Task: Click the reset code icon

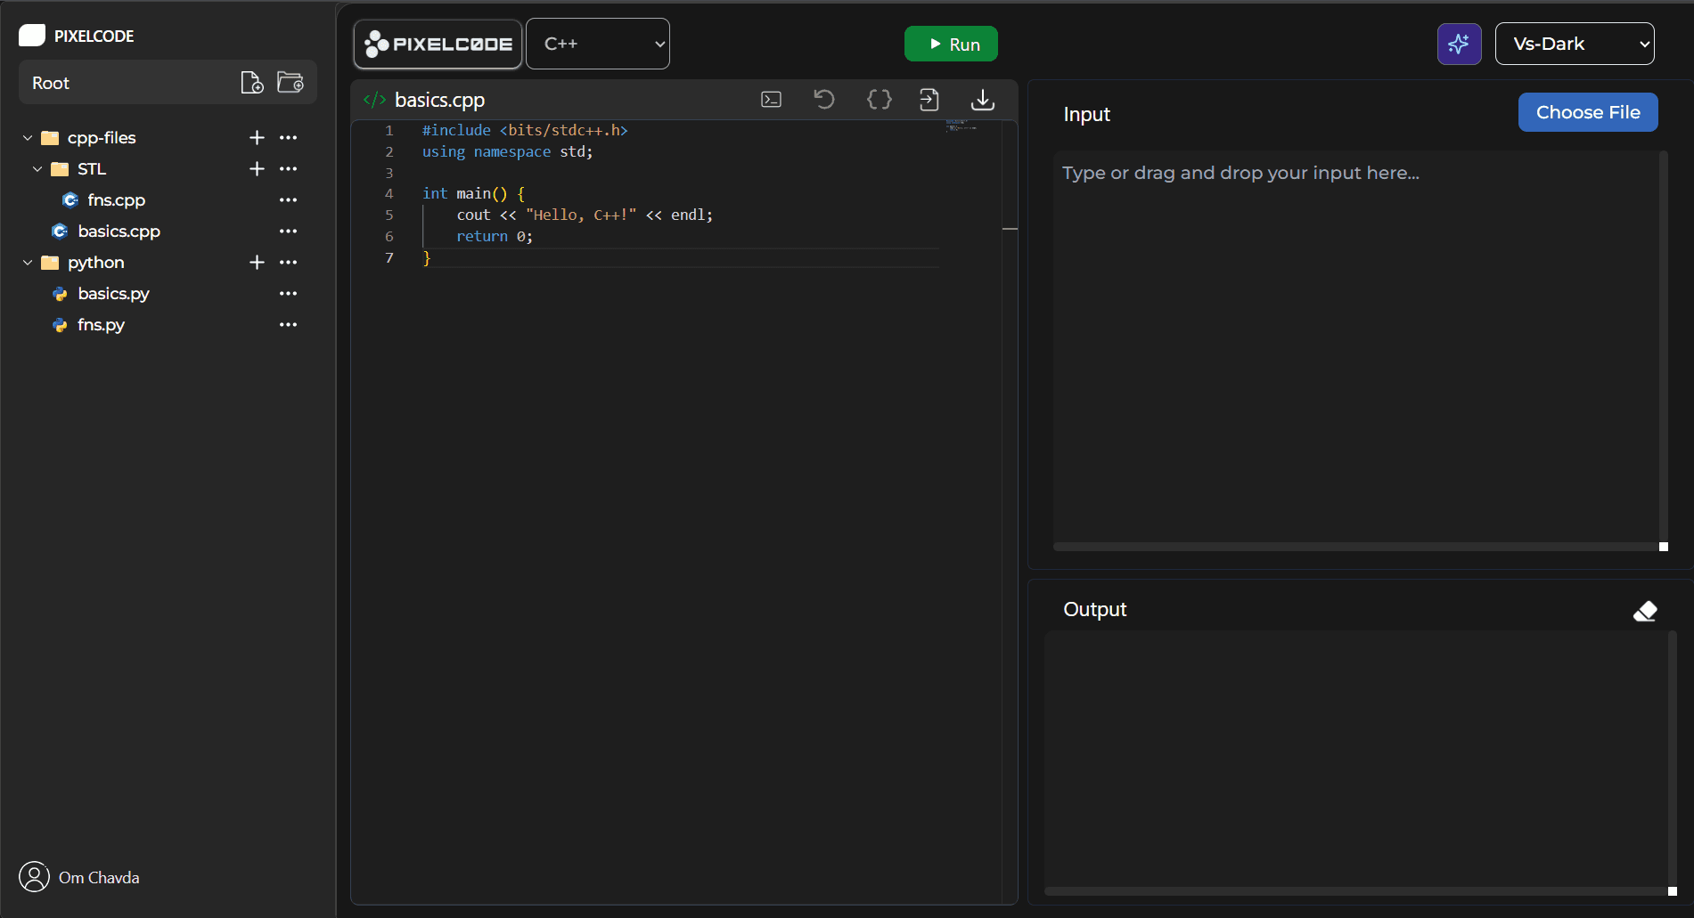Action: click(824, 100)
